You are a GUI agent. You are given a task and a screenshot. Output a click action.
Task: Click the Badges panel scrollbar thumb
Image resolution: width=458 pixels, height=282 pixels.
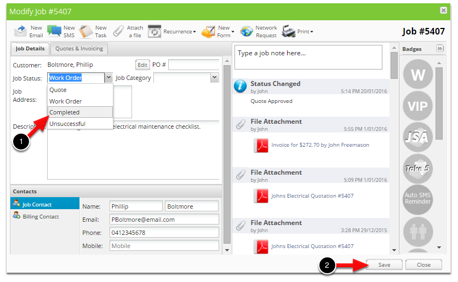(439, 103)
